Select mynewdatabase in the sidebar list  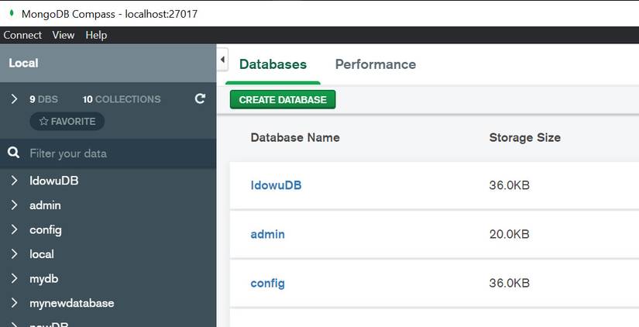(x=72, y=303)
